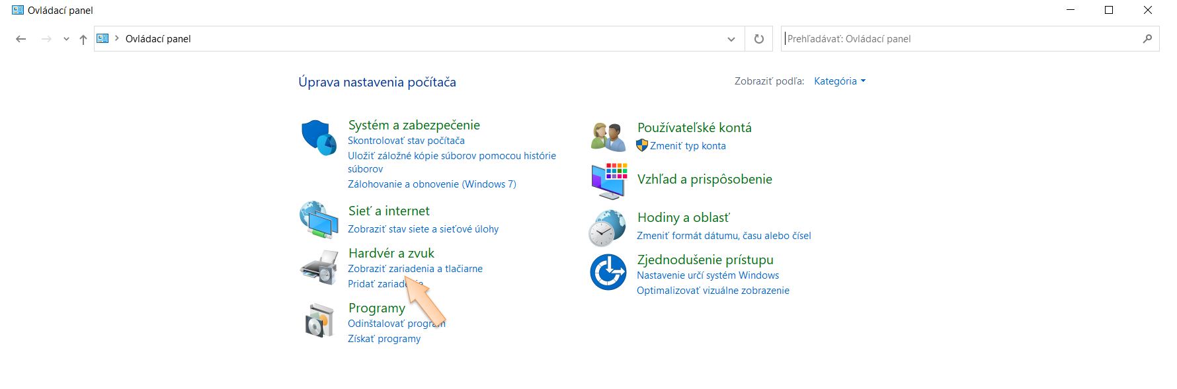The image size is (1177, 389).
Task: Click the Hardvér a zvuk printer icon
Action: pyautogui.click(x=319, y=267)
